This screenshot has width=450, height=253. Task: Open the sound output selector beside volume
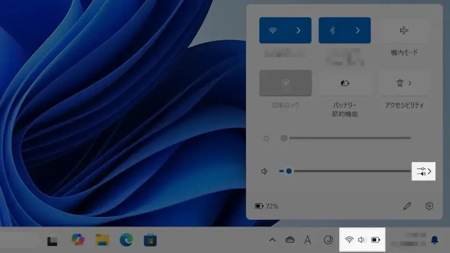pos(424,171)
